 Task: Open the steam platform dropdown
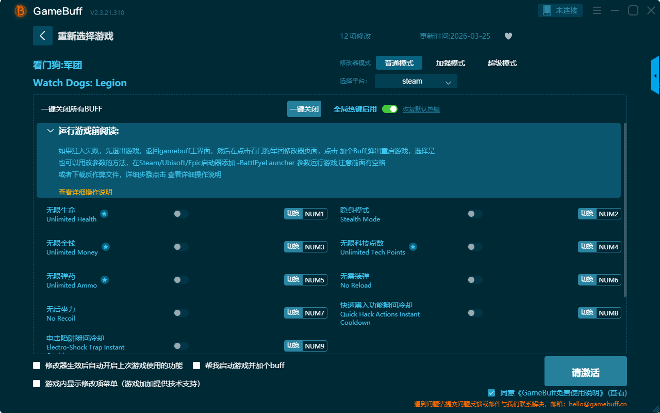tap(416, 81)
